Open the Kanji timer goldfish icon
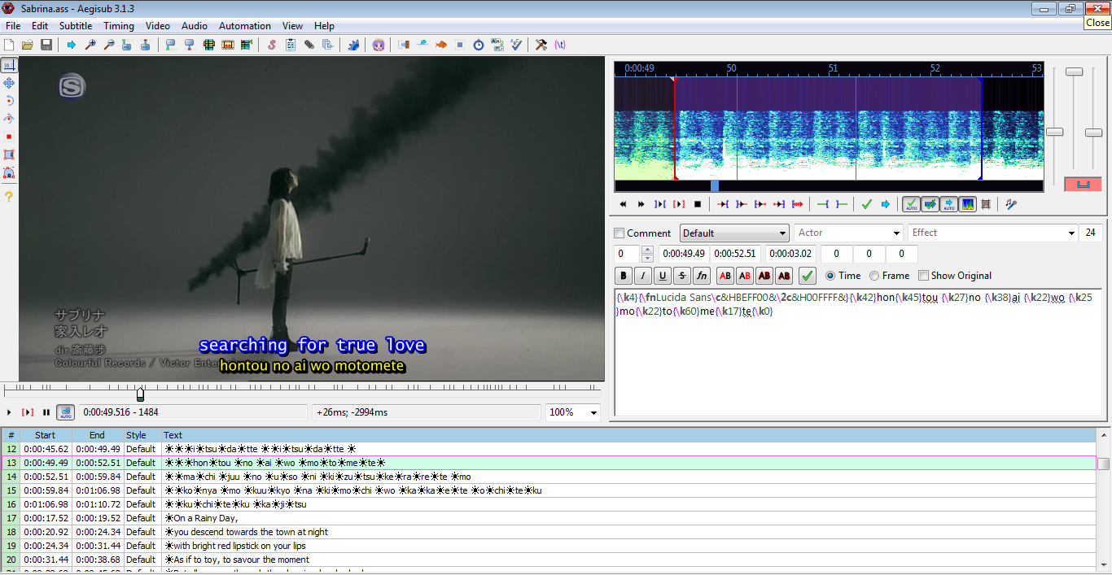This screenshot has height=575, width=1112. point(441,45)
